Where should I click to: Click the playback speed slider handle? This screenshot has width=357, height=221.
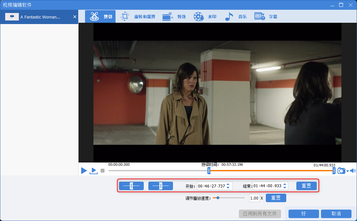[218, 198]
